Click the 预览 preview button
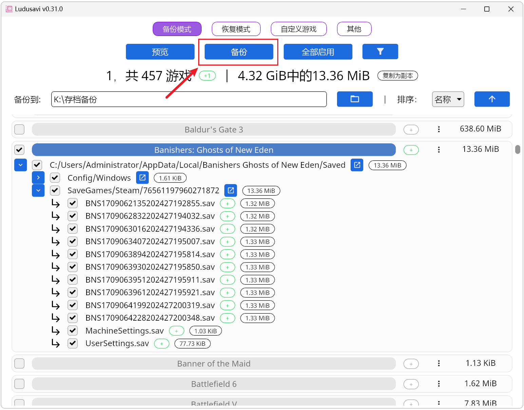Image resolution: width=524 pixels, height=410 pixels. pyautogui.click(x=160, y=52)
